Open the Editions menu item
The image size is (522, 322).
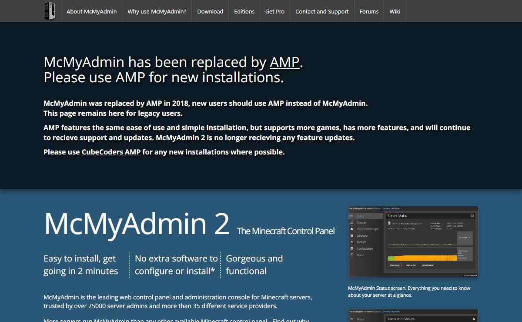click(x=244, y=11)
